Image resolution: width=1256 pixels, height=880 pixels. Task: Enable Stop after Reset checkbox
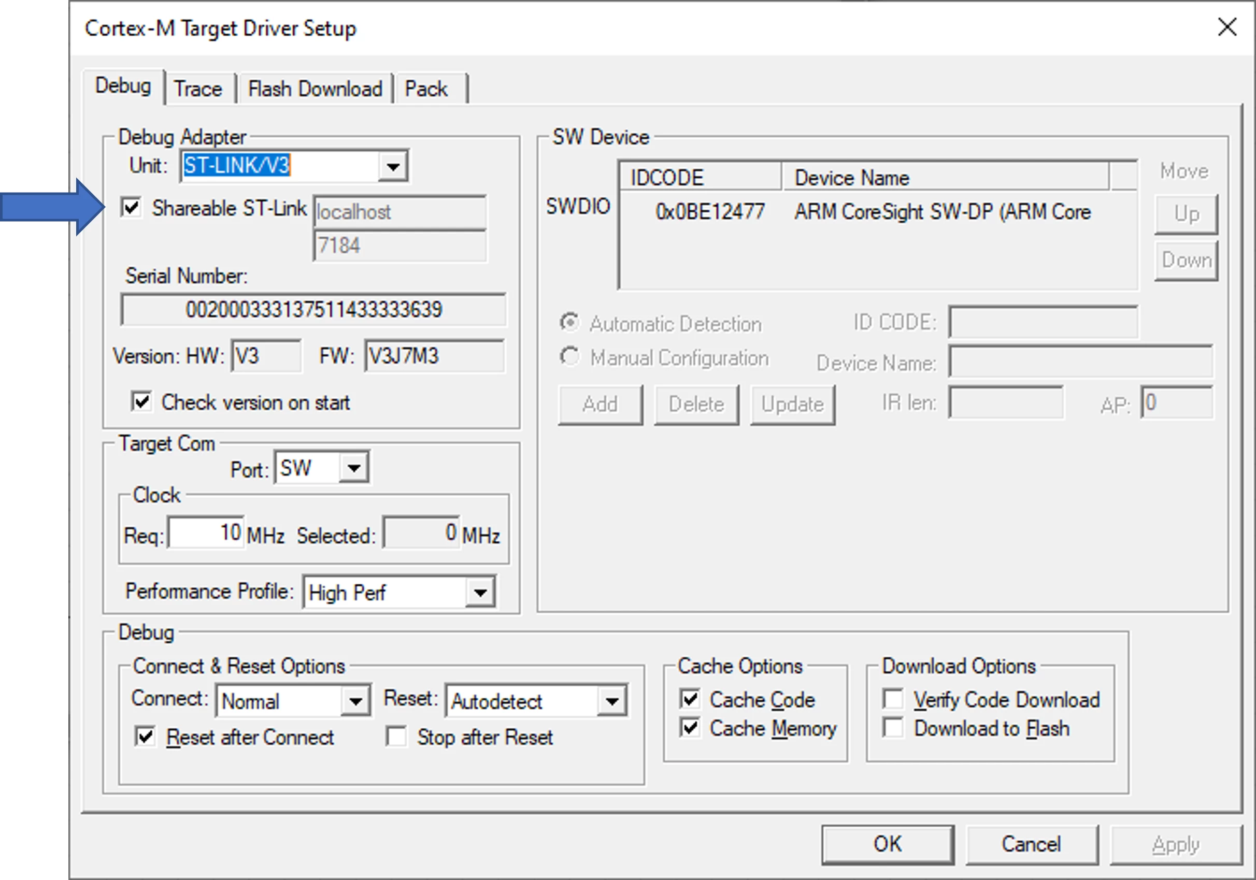point(396,737)
